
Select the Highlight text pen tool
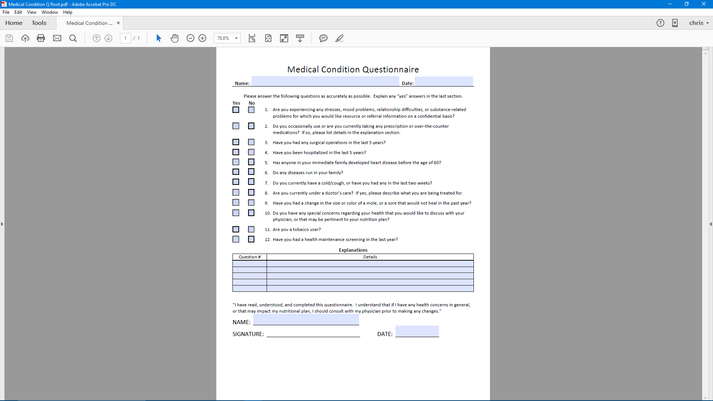tap(339, 38)
